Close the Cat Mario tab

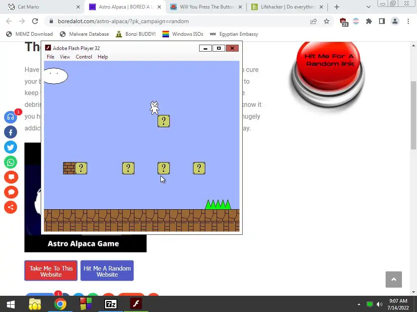tap(78, 7)
